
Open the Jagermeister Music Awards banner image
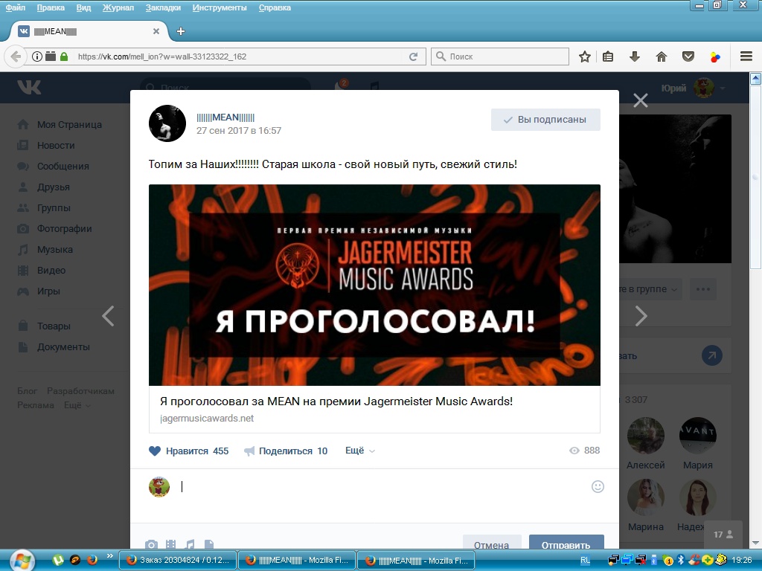click(x=375, y=285)
